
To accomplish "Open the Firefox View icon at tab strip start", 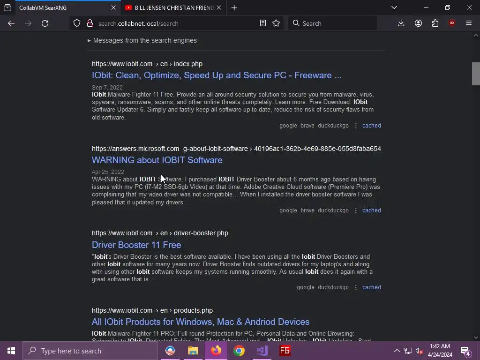I will [x=7, y=7].
